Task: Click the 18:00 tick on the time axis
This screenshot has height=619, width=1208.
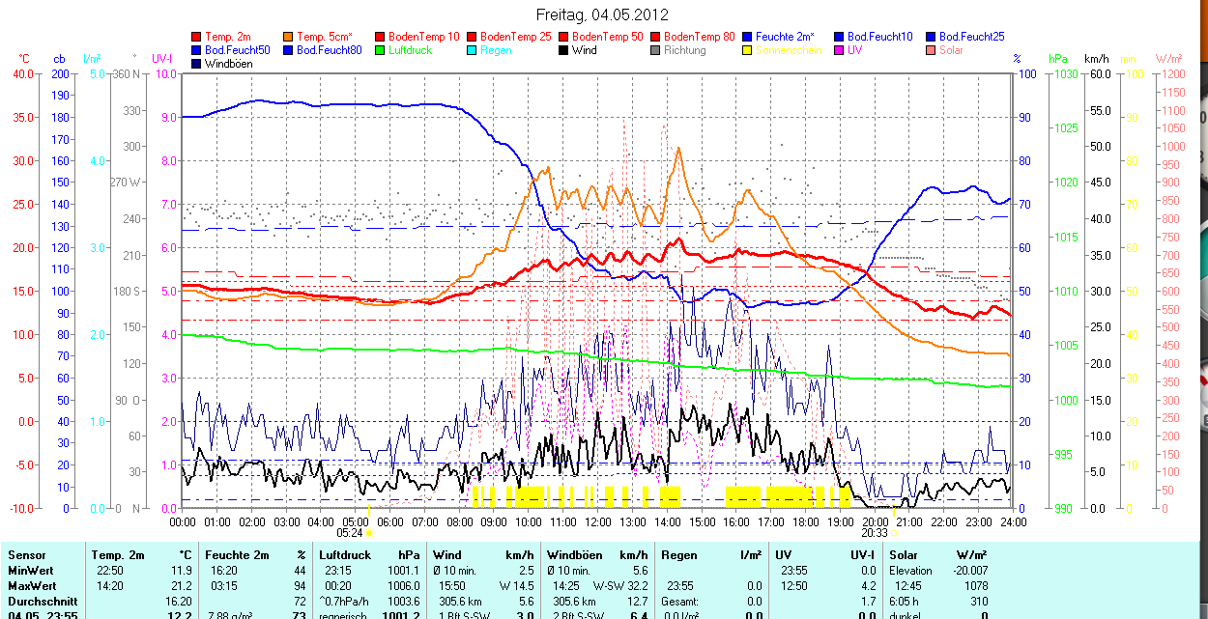Action: point(805,521)
